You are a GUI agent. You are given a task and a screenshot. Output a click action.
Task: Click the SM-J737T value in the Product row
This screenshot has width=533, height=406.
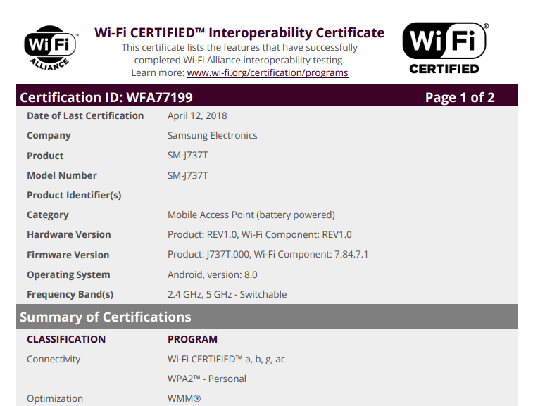[187, 156]
